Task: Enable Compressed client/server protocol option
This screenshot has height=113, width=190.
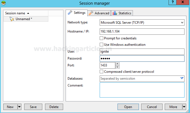Action: pos(102,72)
